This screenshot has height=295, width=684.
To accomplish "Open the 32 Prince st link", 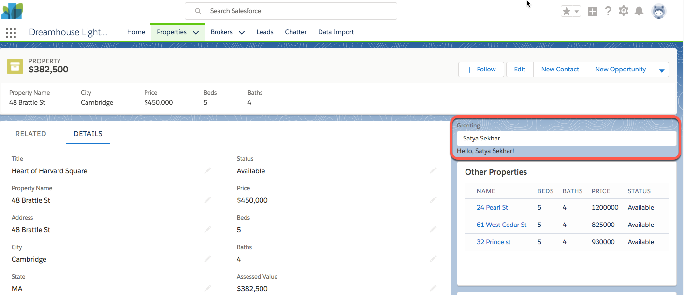I will [494, 242].
